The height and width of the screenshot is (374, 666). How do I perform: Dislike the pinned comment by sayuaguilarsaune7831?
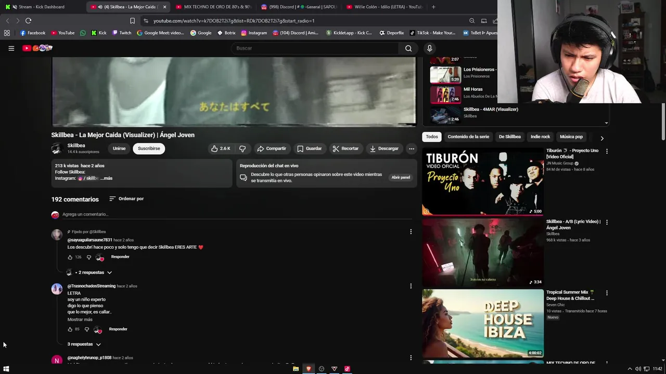coord(88,257)
